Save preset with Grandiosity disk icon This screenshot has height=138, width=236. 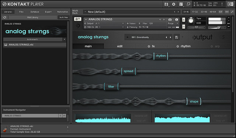point(177,37)
